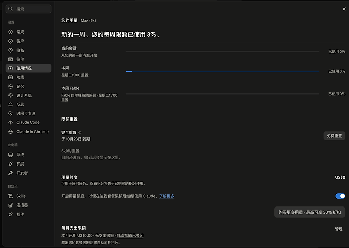Select the 账单 menu item
The width and height of the screenshot is (349, 248).
(28, 59)
